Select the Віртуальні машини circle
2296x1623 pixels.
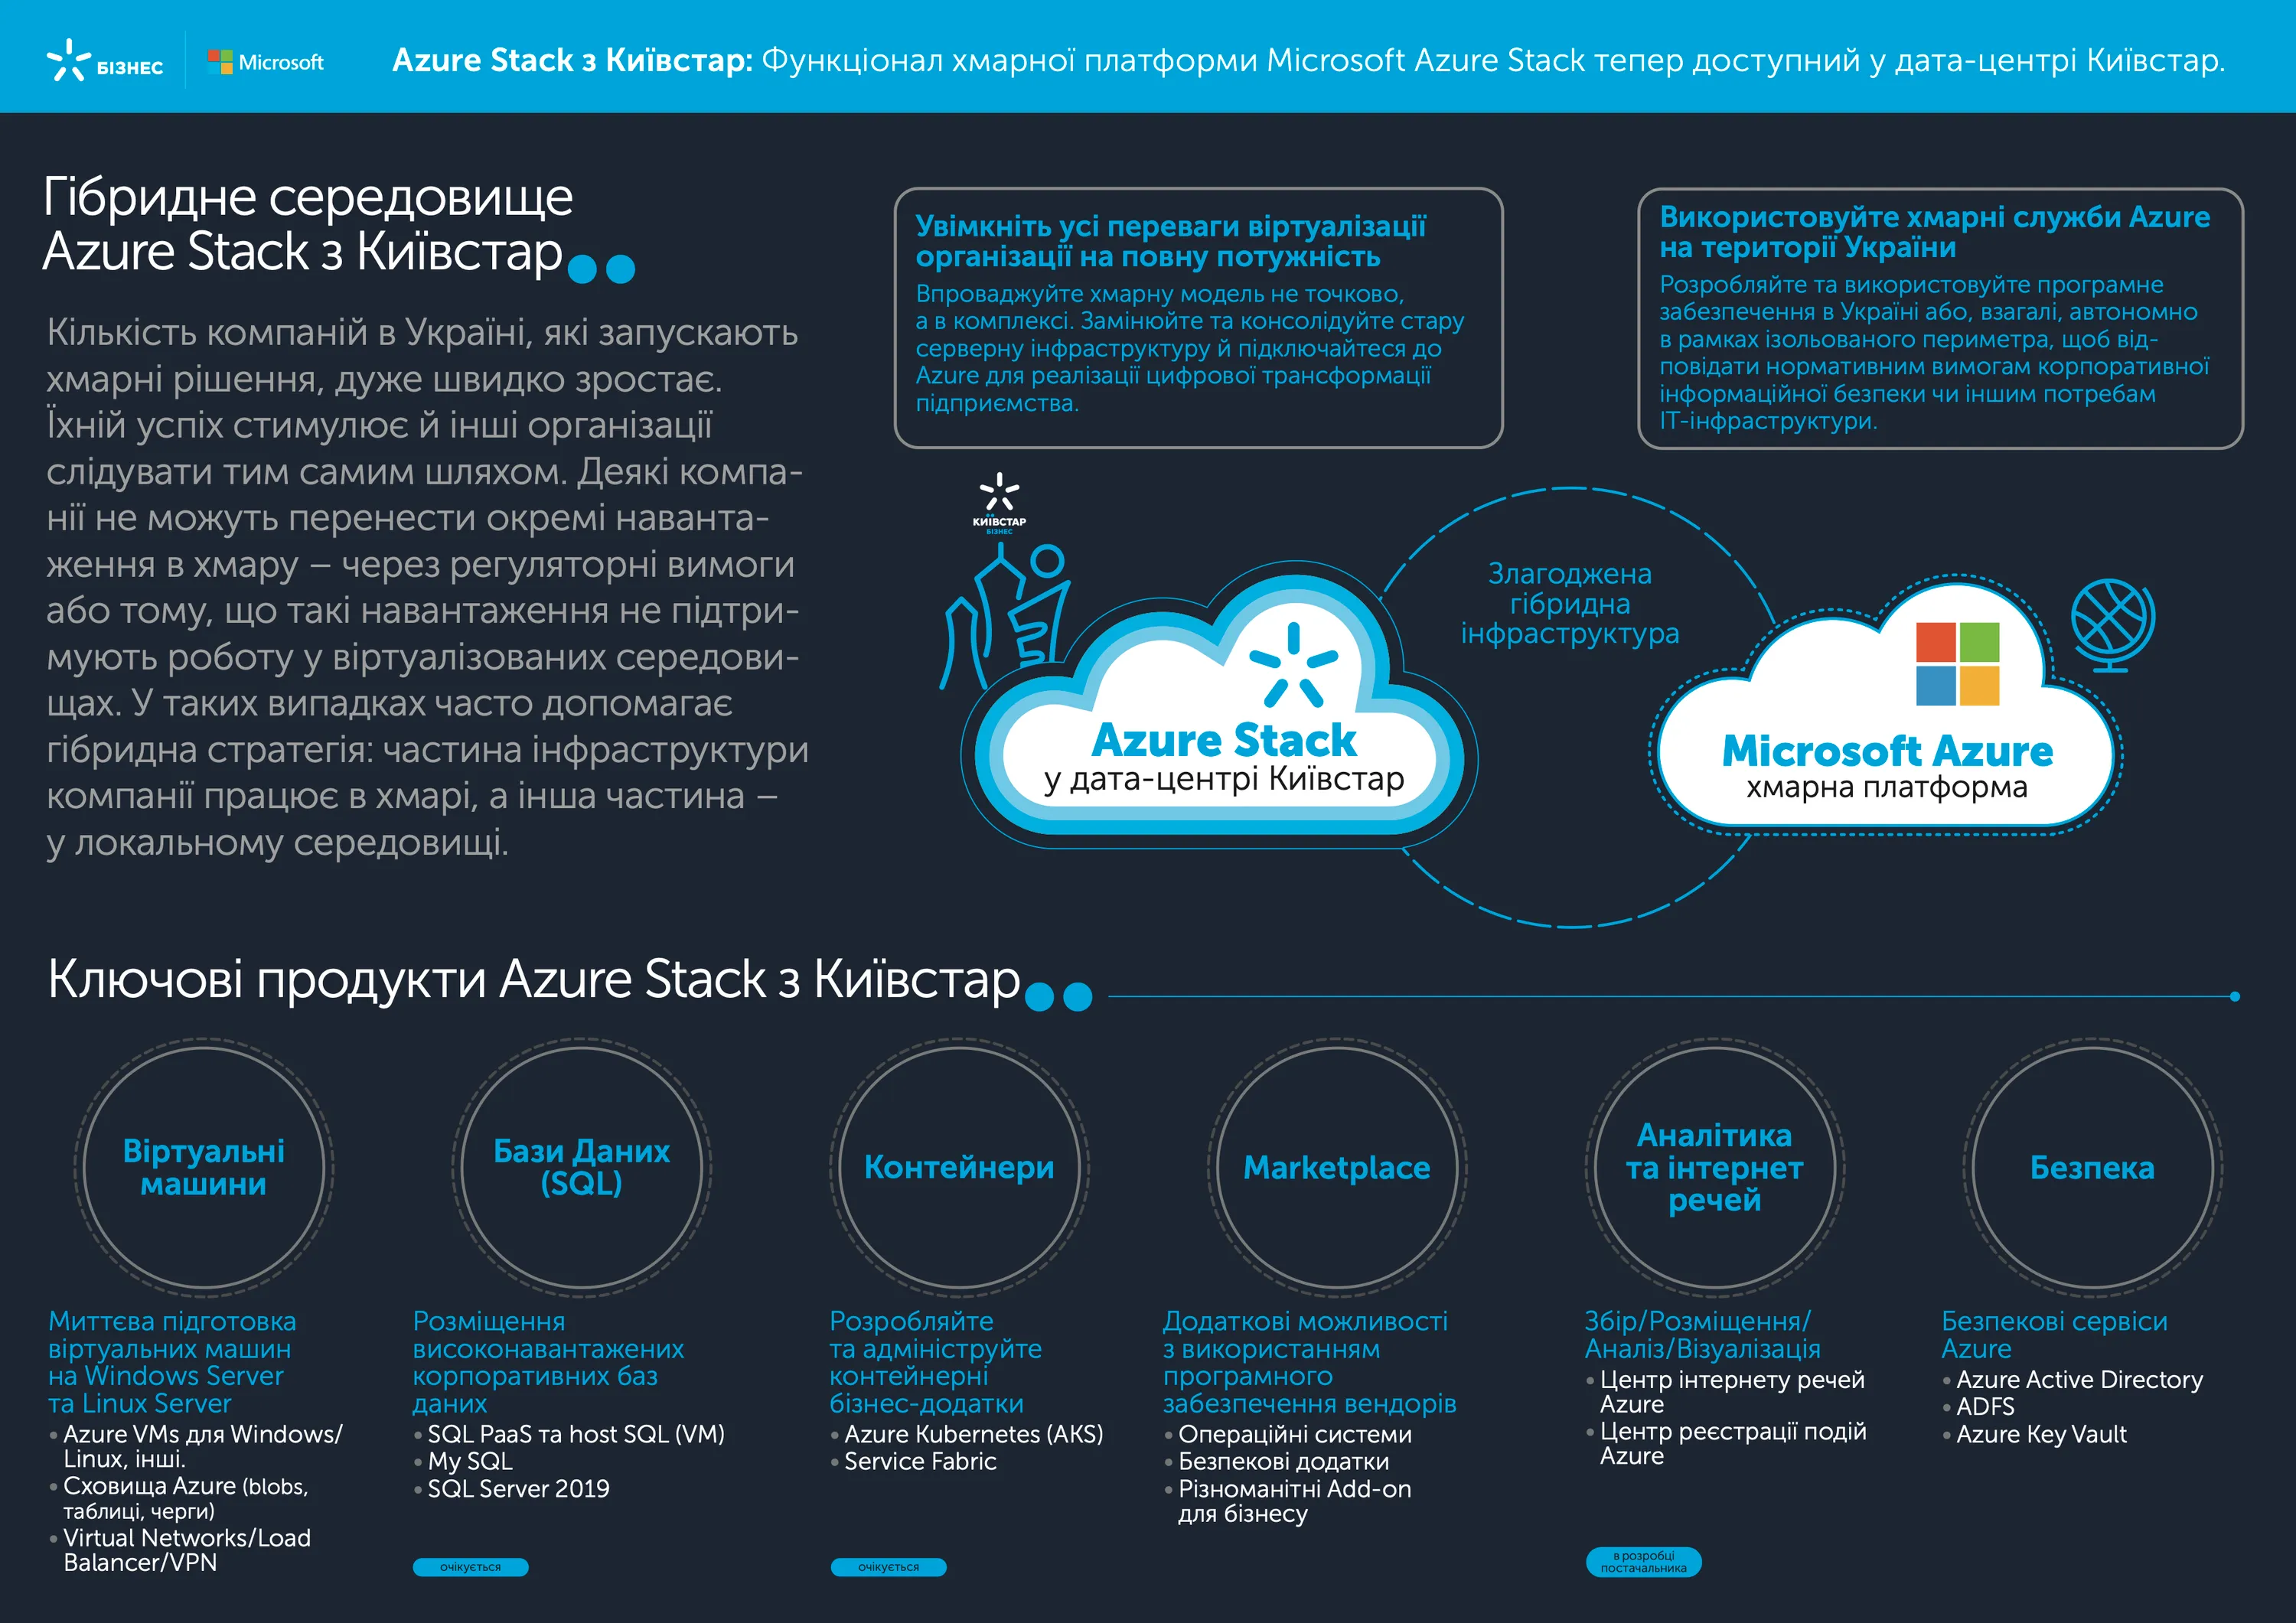204,1167
